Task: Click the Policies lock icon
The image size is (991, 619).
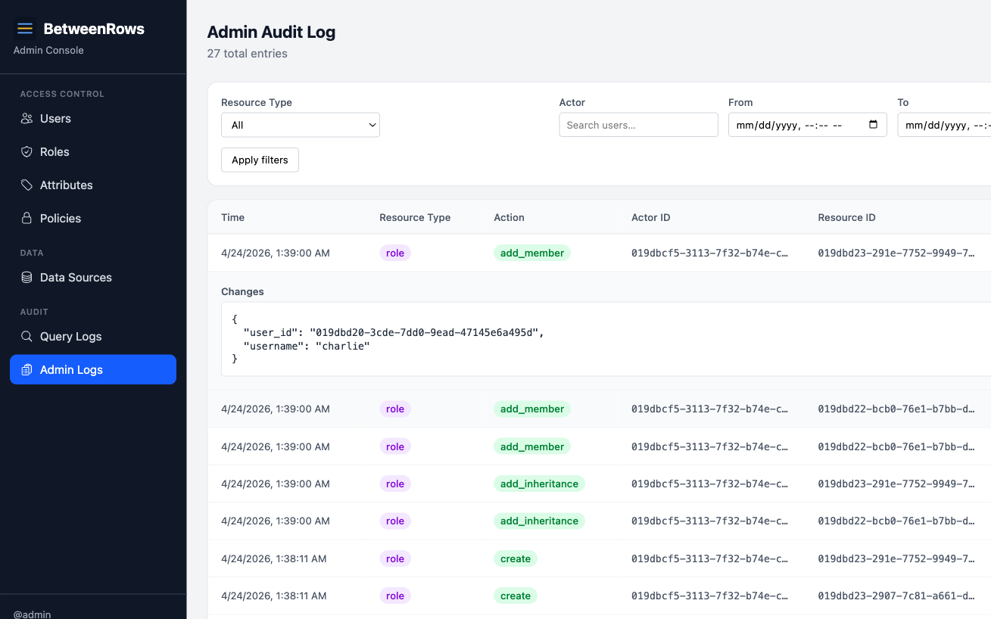Action: click(x=26, y=219)
